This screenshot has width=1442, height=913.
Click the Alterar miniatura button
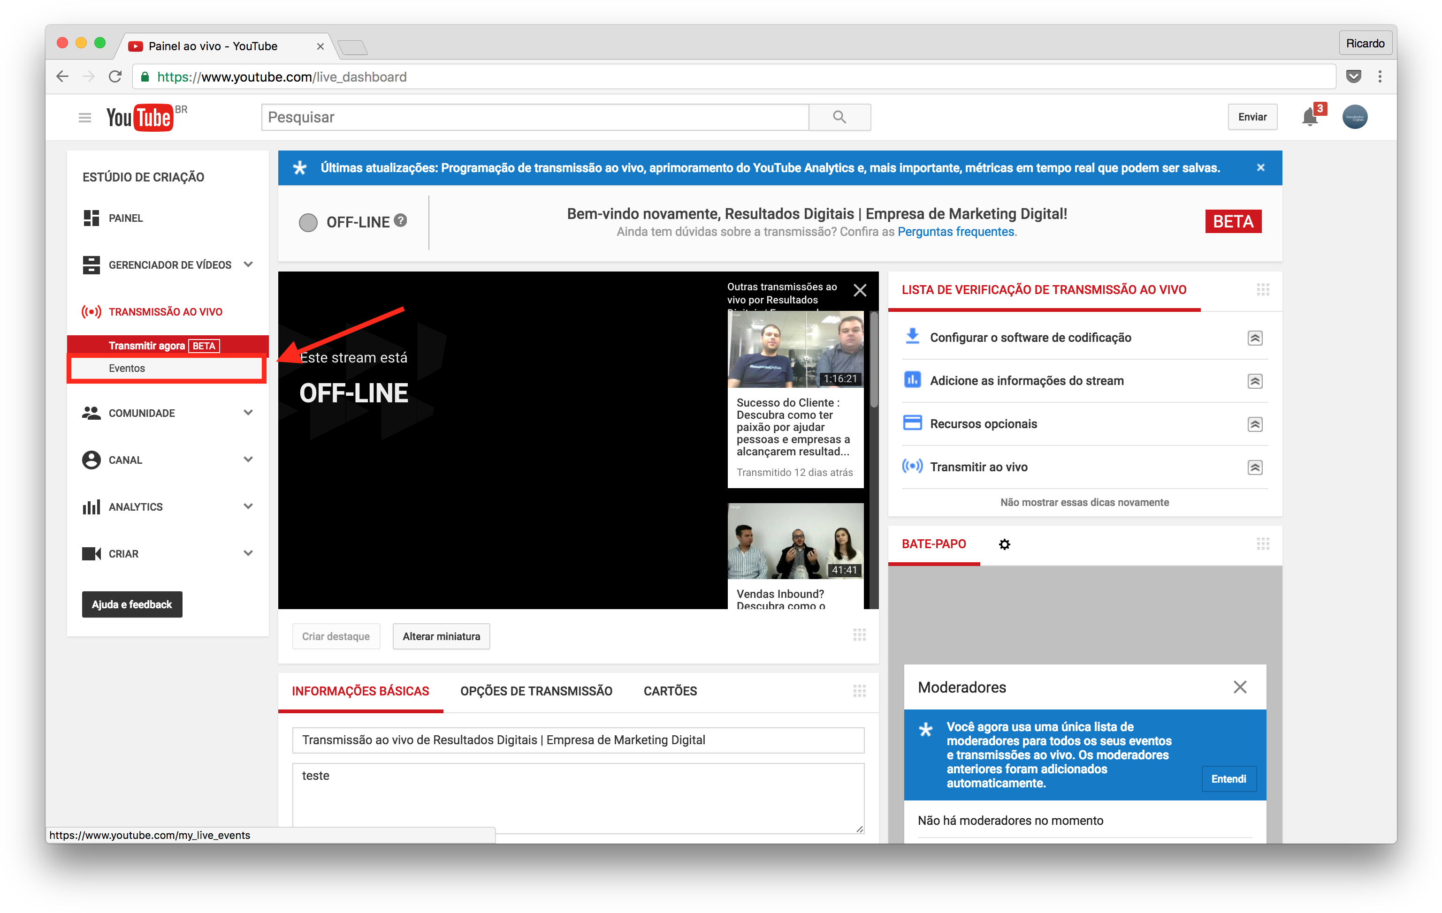(x=442, y=636)
